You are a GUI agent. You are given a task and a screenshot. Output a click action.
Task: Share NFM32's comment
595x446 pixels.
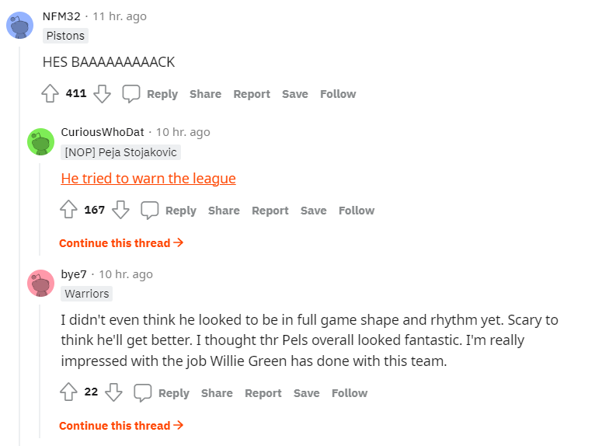coord(205,94)
